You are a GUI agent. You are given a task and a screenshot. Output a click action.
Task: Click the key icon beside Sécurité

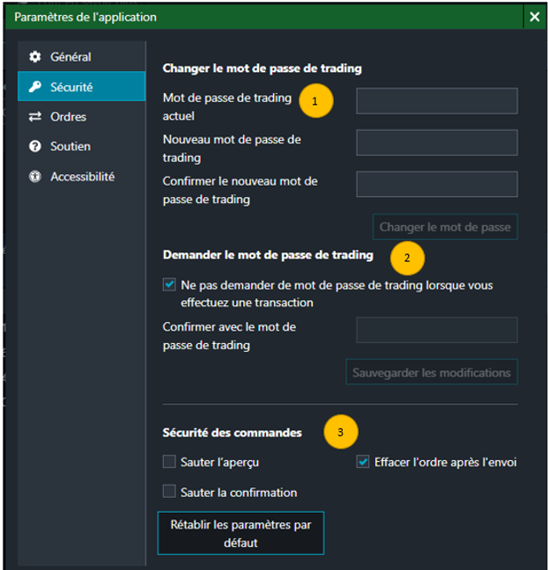click(x=35, y=87)
